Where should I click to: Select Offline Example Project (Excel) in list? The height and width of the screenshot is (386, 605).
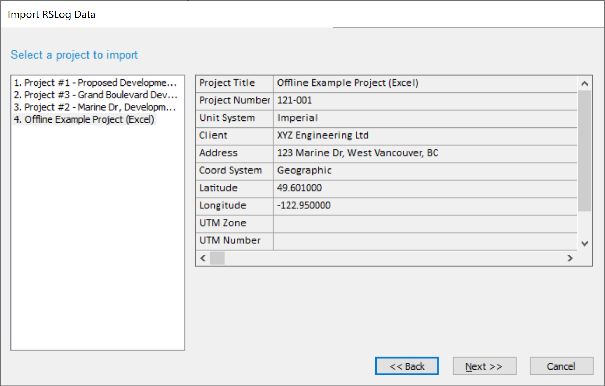click(84, 119)
